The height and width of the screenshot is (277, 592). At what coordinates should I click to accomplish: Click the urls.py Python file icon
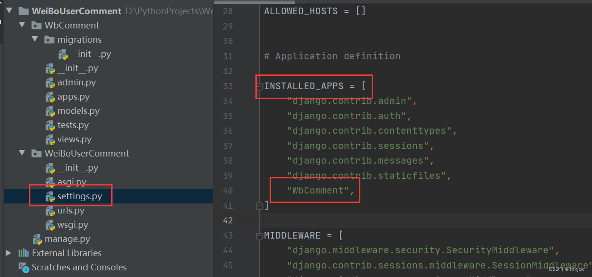(50, 211)
